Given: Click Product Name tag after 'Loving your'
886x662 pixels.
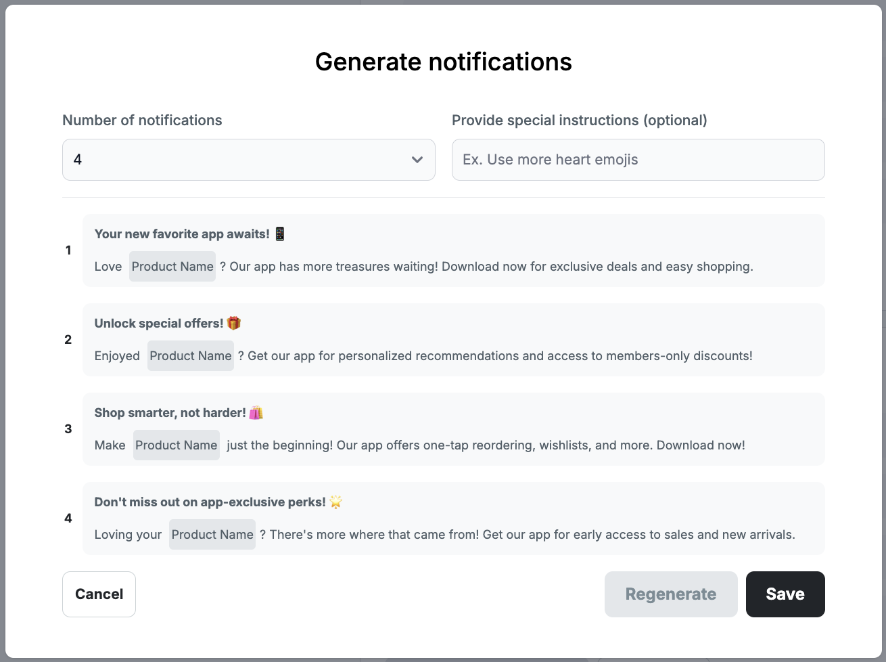Looking at the screenshot, I should [x=212, y=535].
